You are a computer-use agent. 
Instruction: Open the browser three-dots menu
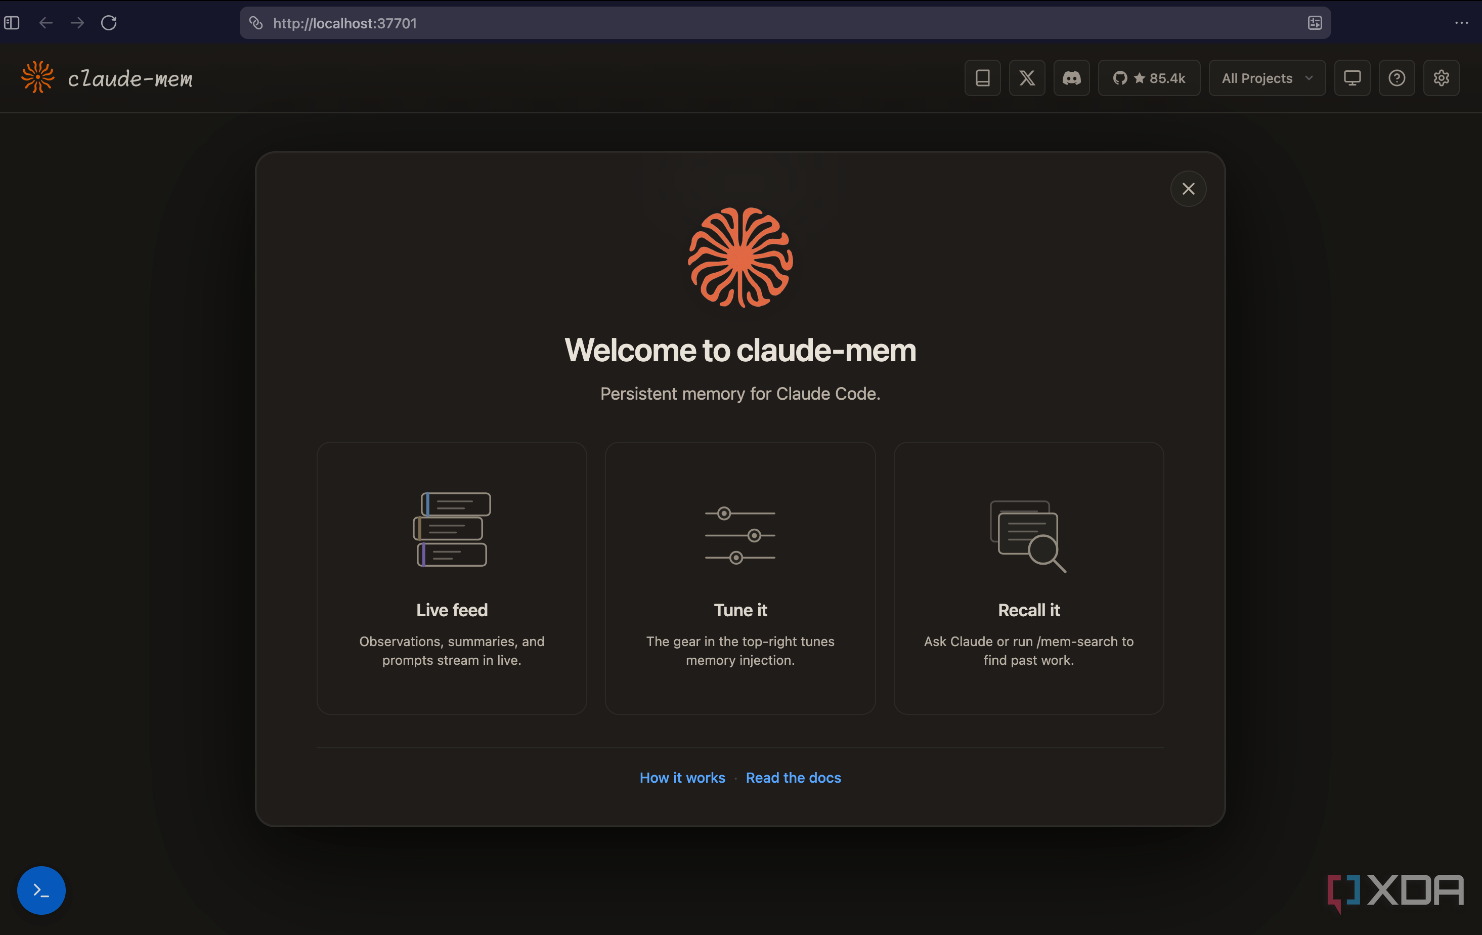[x=1461, y=23]
